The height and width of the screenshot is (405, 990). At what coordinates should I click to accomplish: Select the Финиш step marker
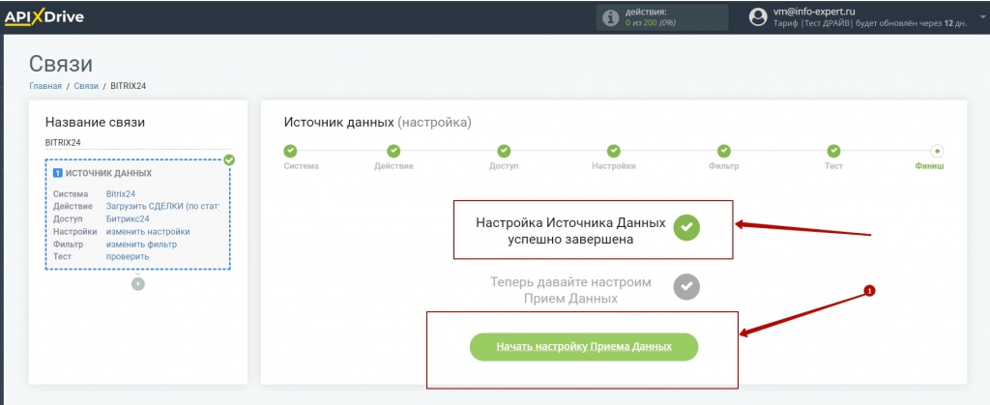(x=937, y=151)
